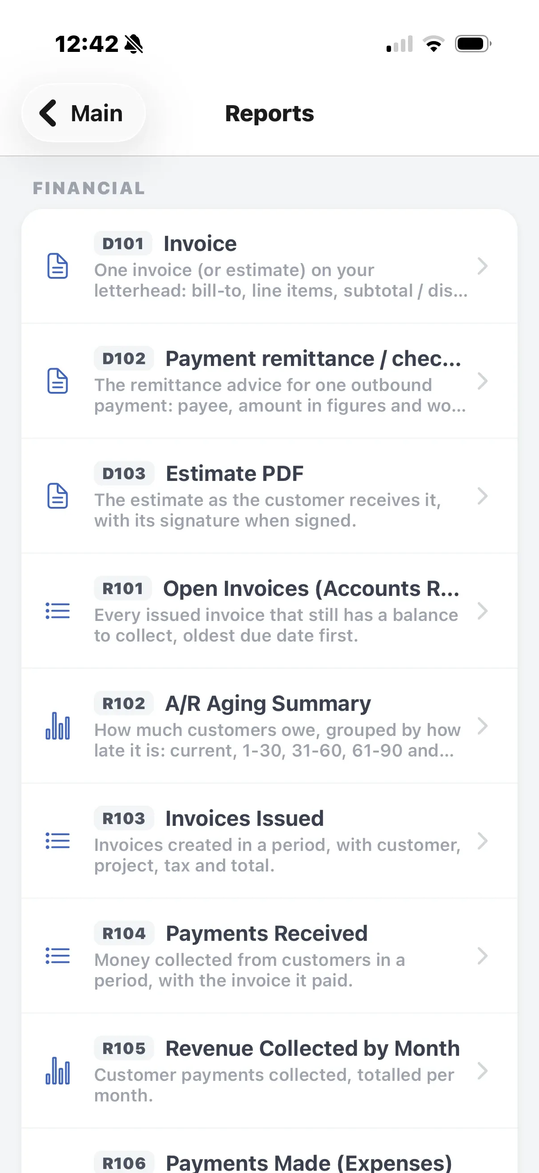Image resolution: width=539 pixels, height=1173 pixels.
Task: Tap the D102 code badge
Action: 124,359
